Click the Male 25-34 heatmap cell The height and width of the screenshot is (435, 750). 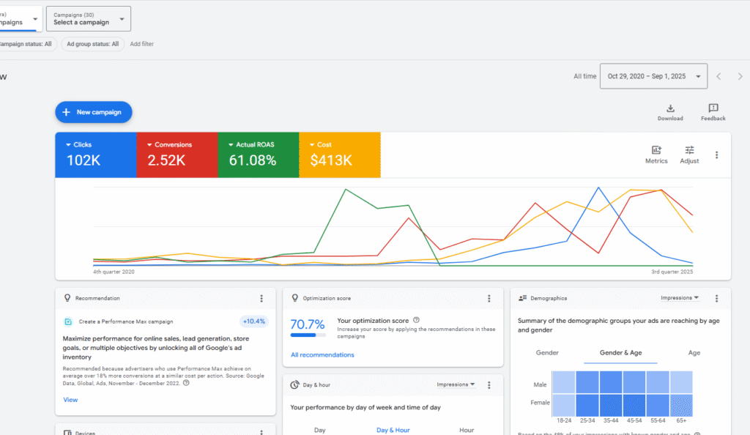pyautogui.click(x=588, y=383)
